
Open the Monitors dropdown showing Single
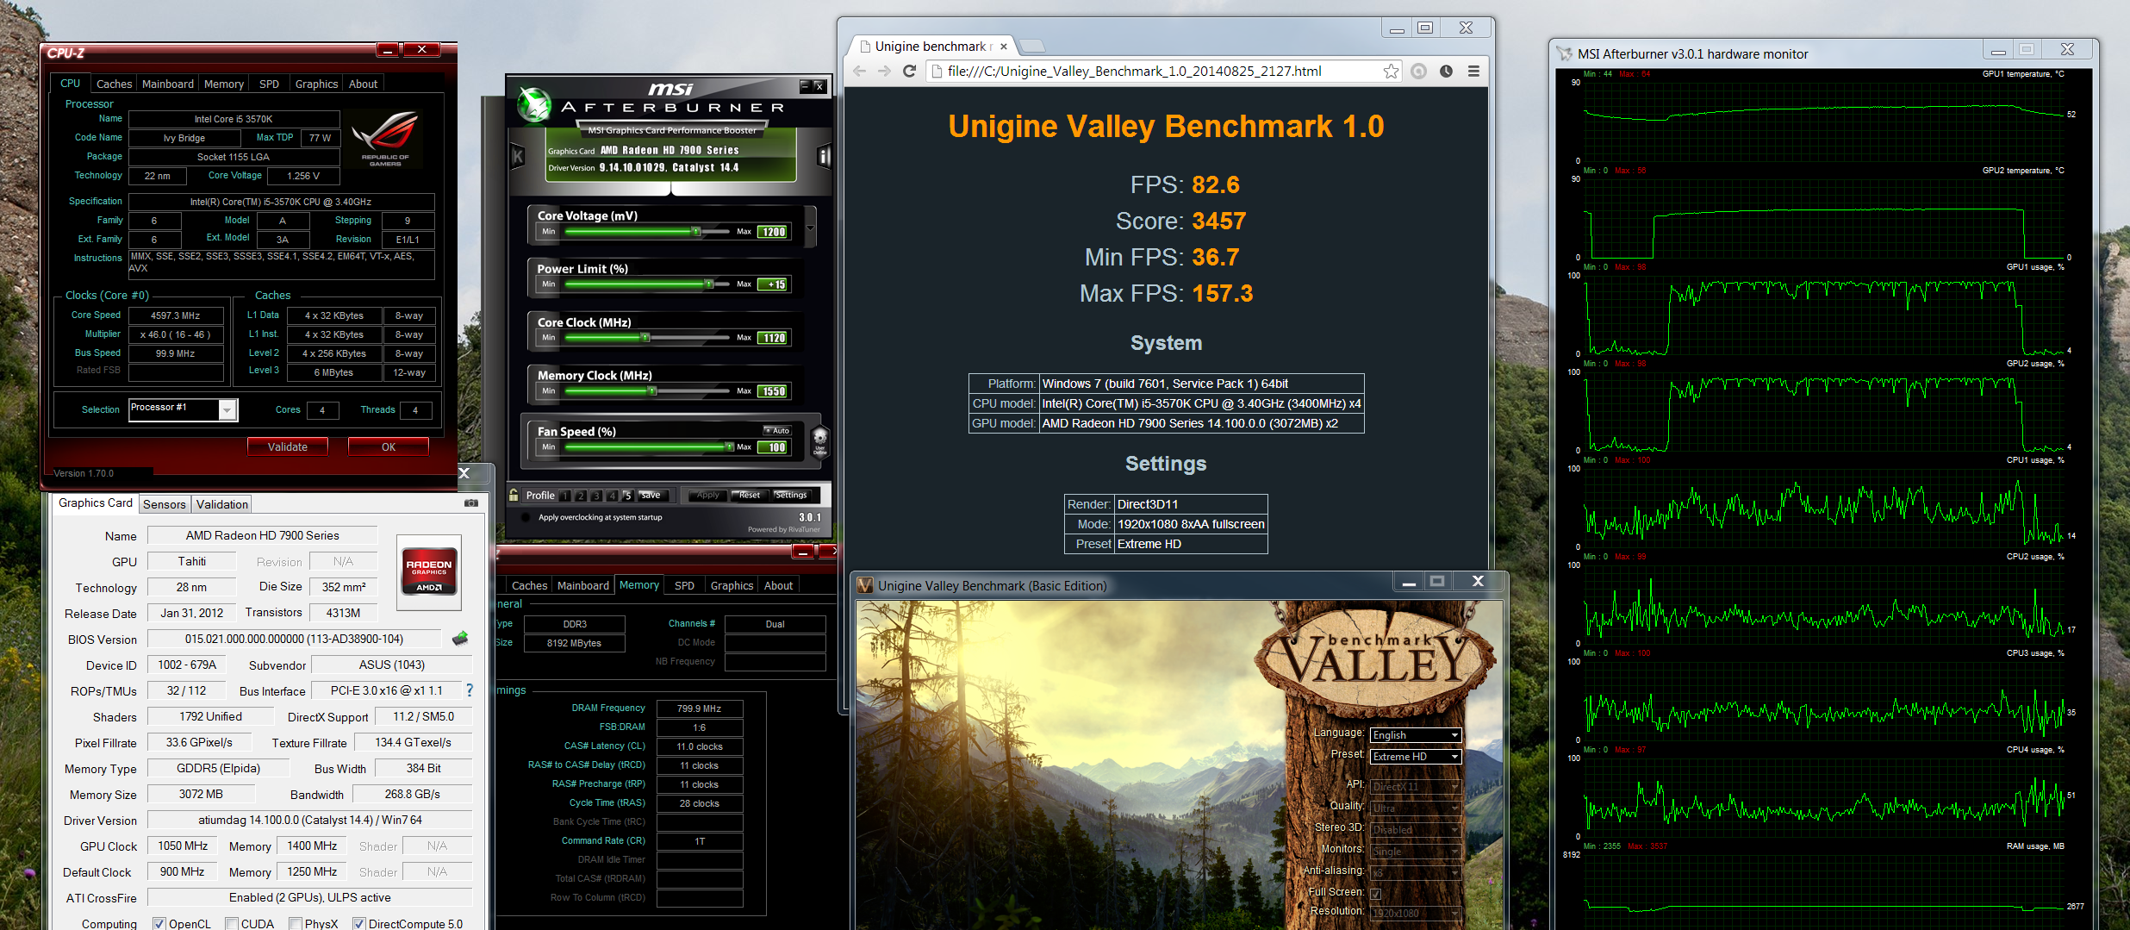click(1416, 852)
